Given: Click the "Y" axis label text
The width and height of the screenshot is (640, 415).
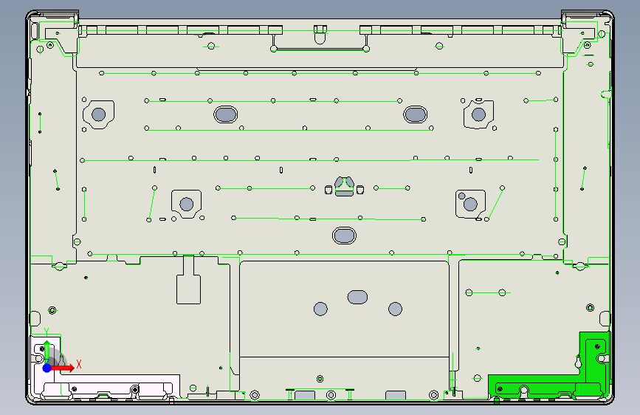Looking at the screenshot, I should click(46, 332).
